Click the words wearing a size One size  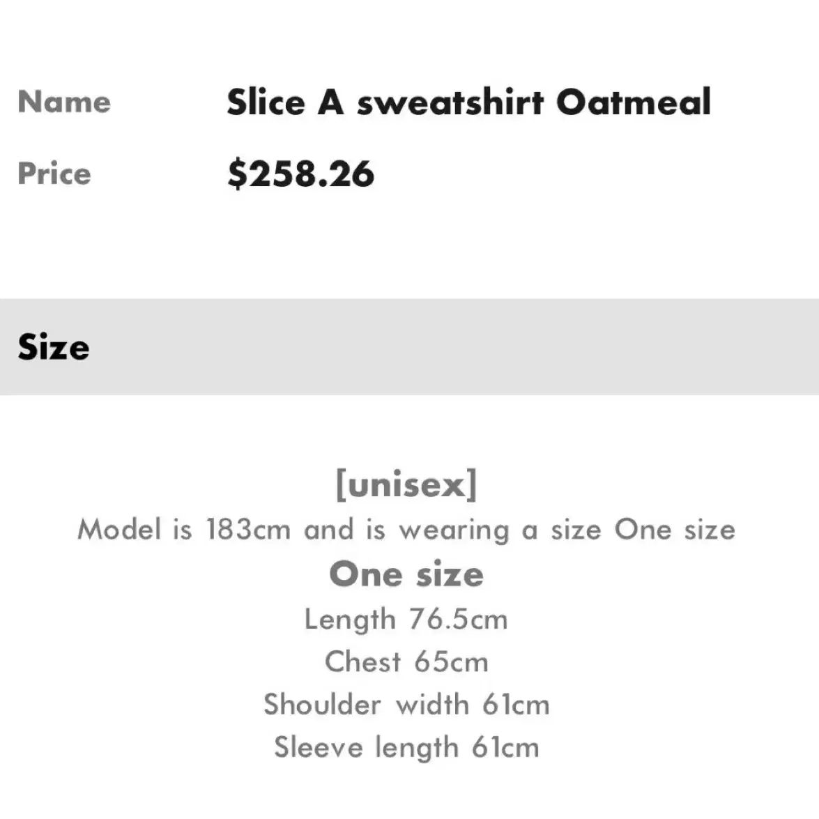(567, 530)
